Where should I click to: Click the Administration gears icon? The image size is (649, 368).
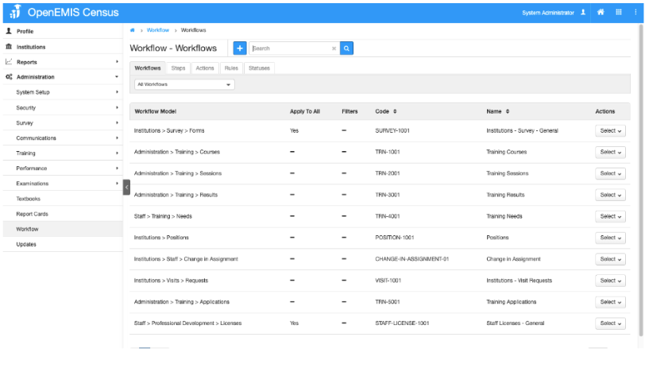click(9, 76)
